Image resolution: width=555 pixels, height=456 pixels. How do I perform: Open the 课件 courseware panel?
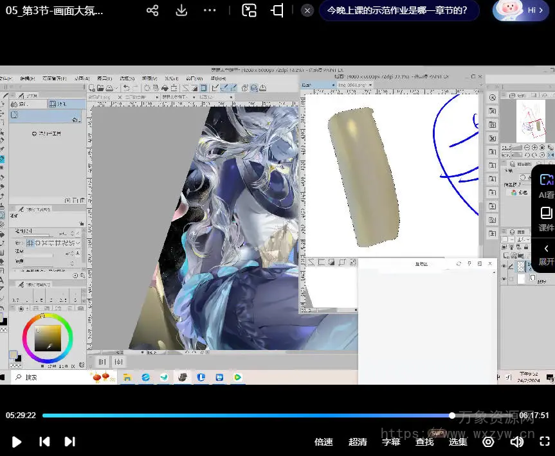coord(545,218)
